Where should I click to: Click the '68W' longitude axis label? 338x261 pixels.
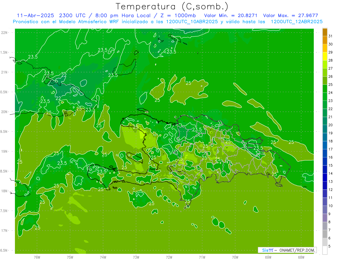(301, 257)
